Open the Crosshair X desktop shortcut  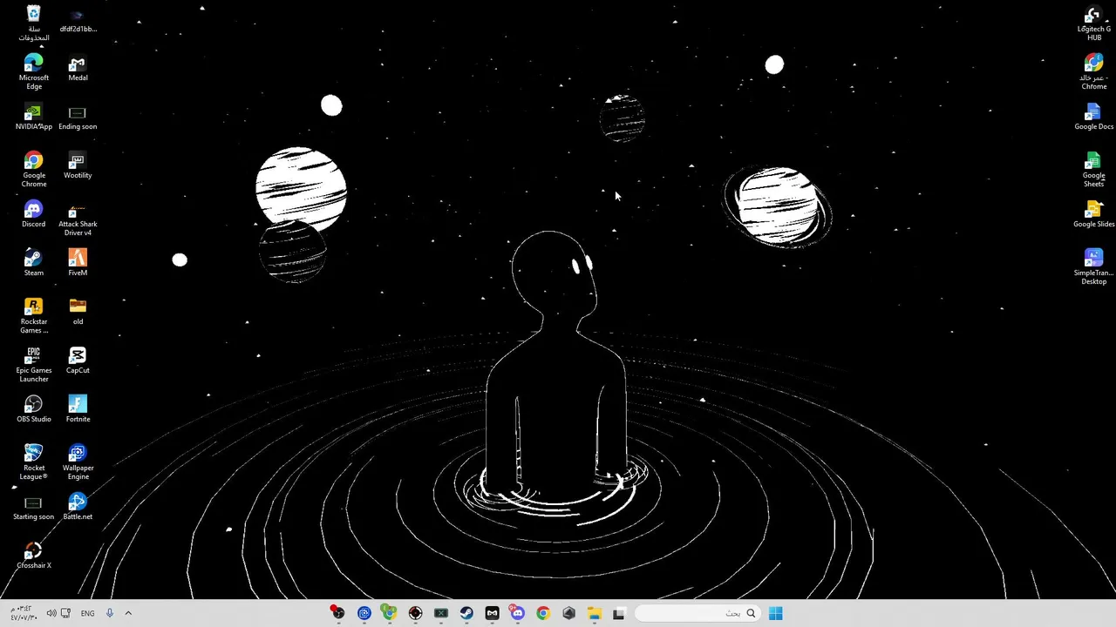[x=33, y=556]
